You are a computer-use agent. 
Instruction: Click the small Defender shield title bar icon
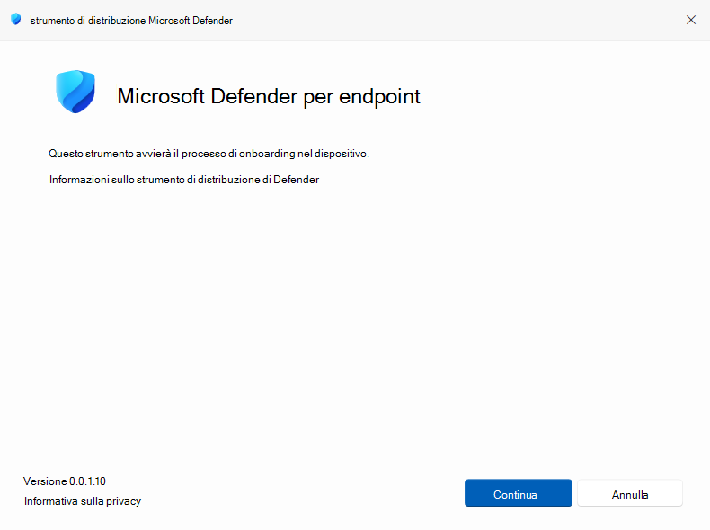[x=16, y=20]
